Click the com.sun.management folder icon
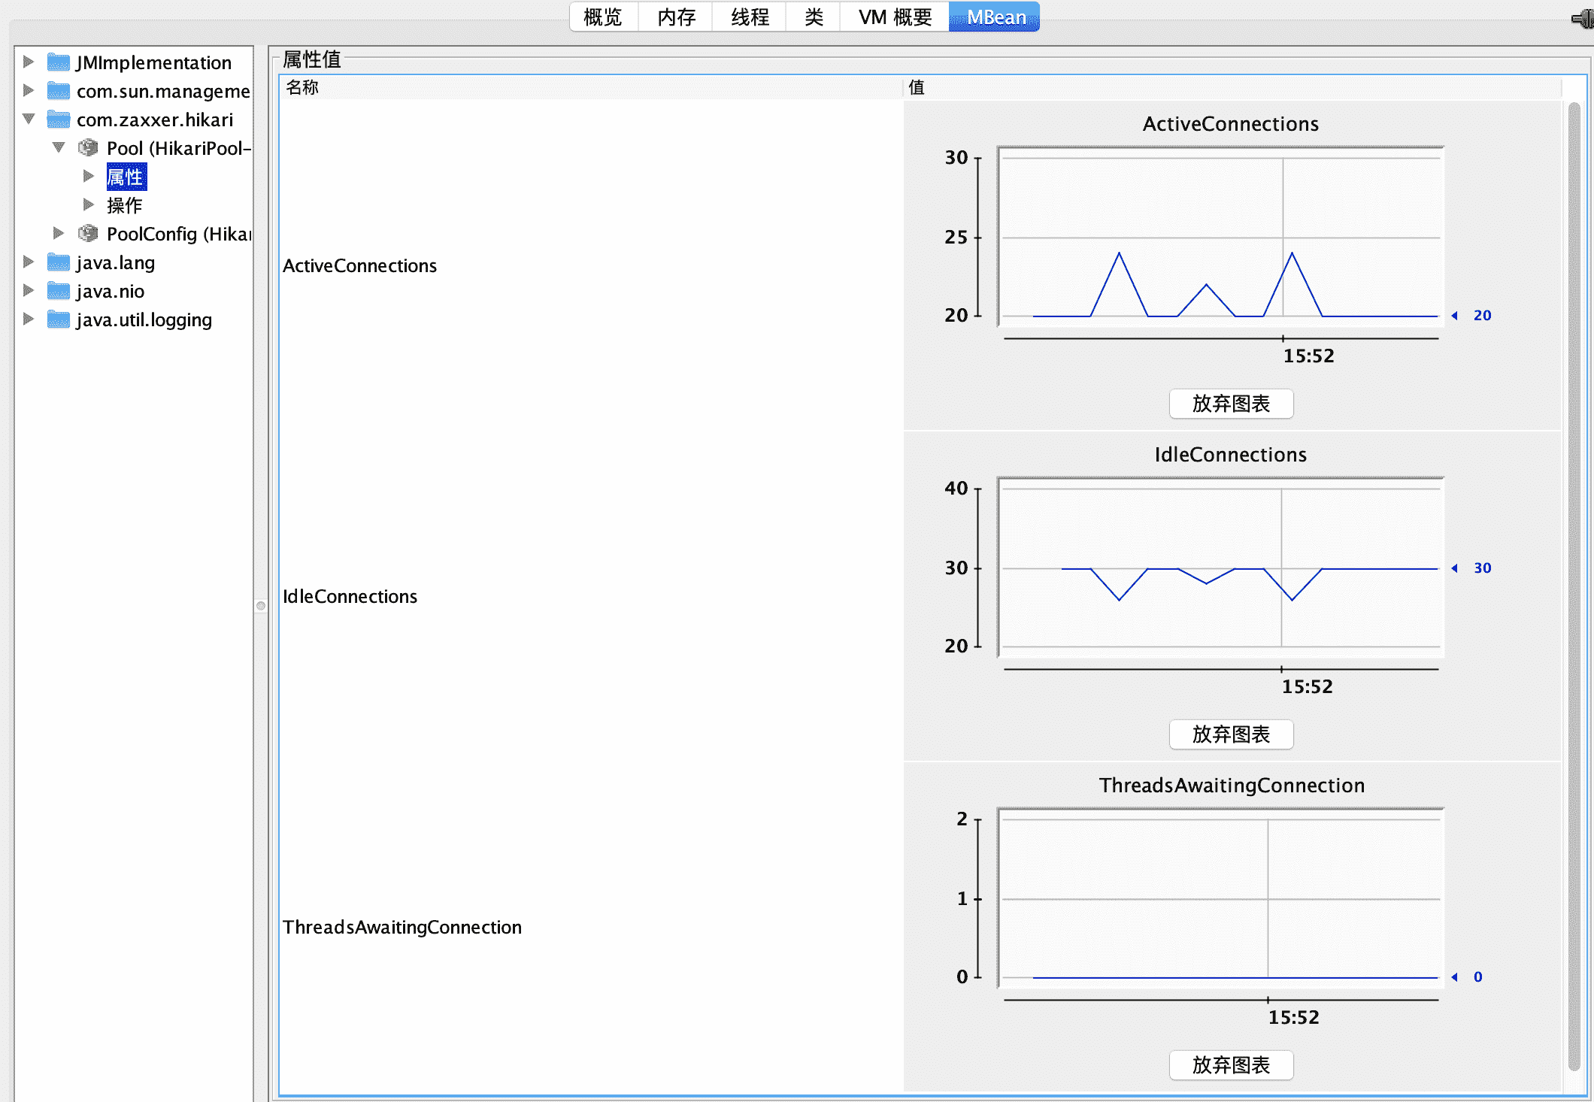 pos(59,91)
